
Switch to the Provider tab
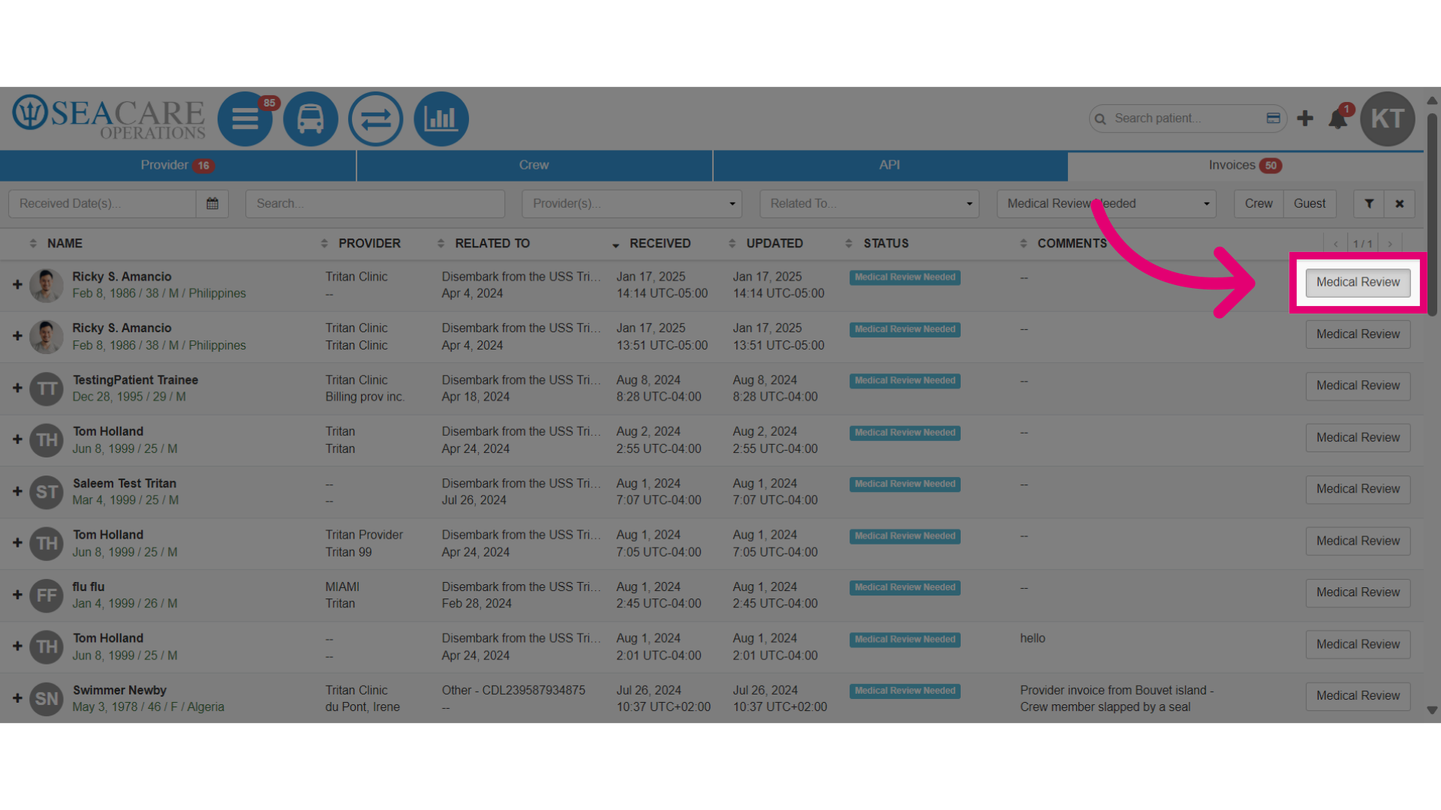[x=178, y=166]
